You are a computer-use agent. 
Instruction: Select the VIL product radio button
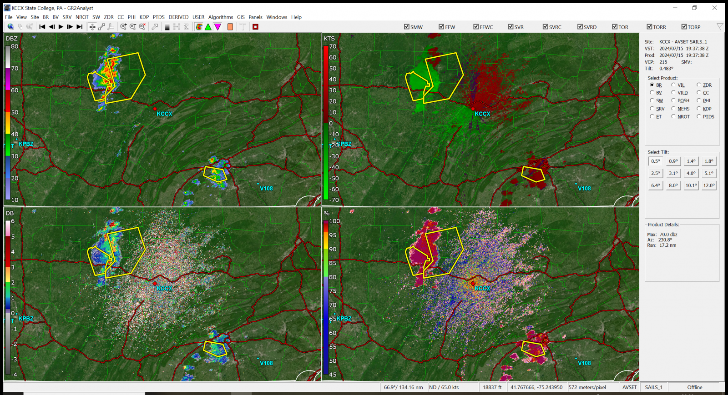(673, 85)
